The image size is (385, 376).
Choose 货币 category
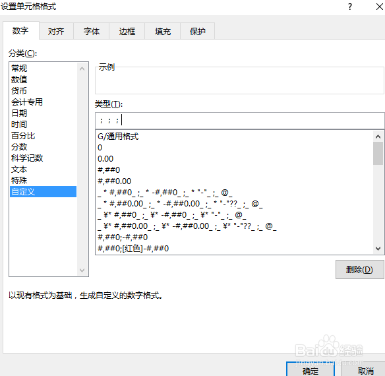click(44, 90)
